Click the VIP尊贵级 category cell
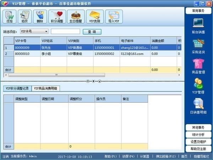 click(80, 54)
